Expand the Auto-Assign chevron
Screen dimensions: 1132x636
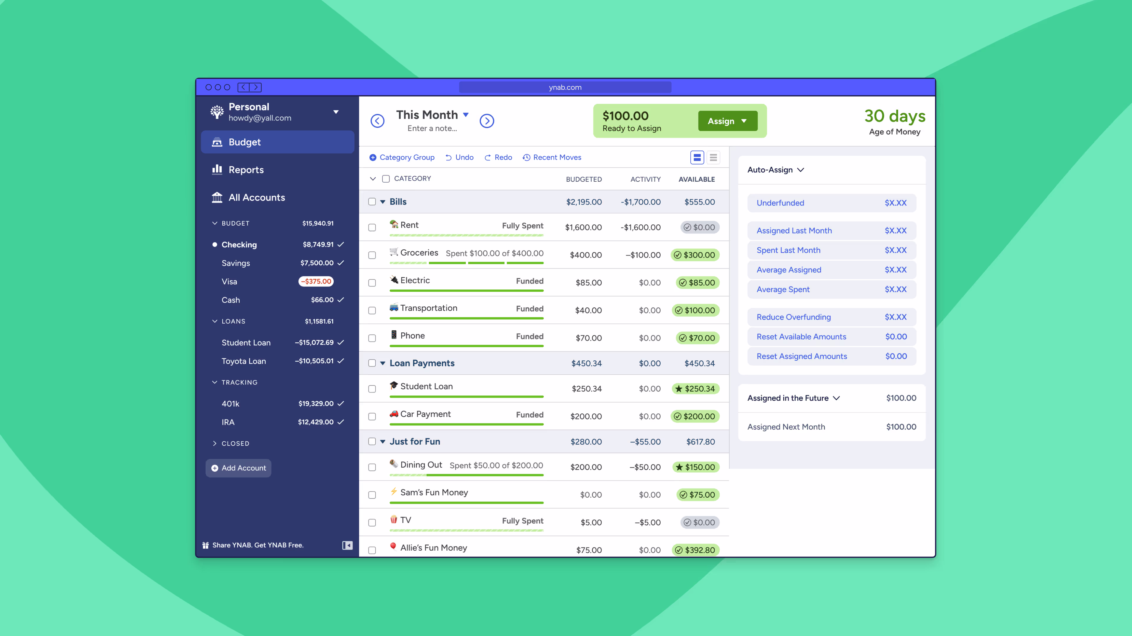pos(801,170)
